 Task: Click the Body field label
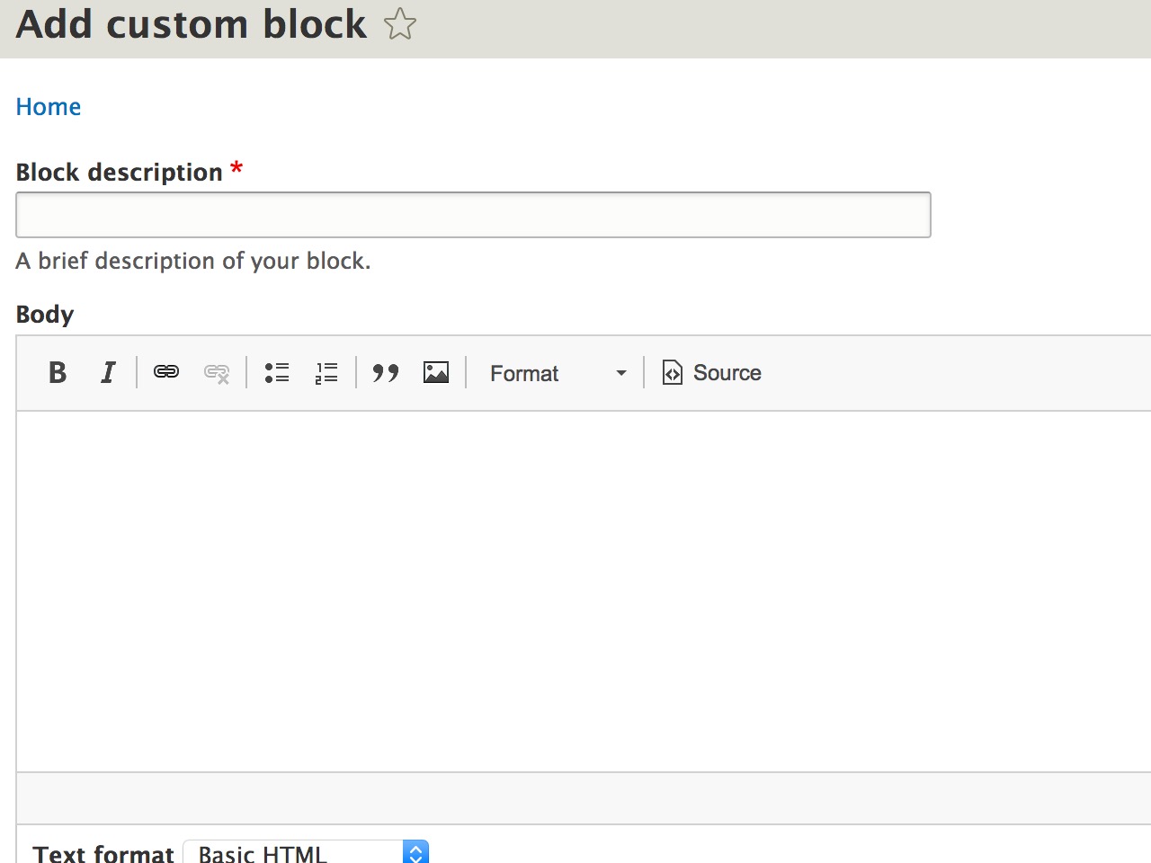click(x=44, y=314)
